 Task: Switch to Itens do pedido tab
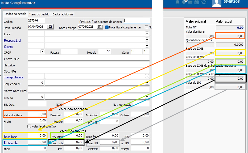39,14
